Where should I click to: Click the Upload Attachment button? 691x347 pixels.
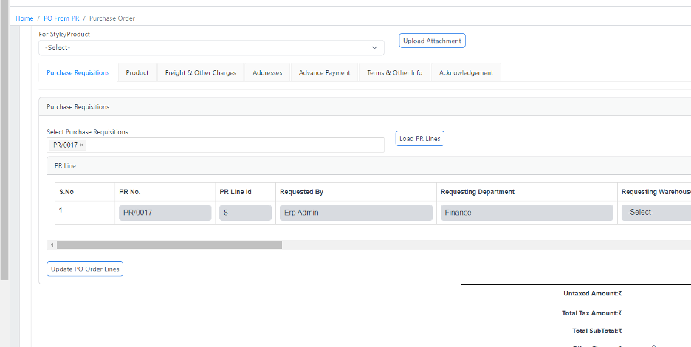433,41
